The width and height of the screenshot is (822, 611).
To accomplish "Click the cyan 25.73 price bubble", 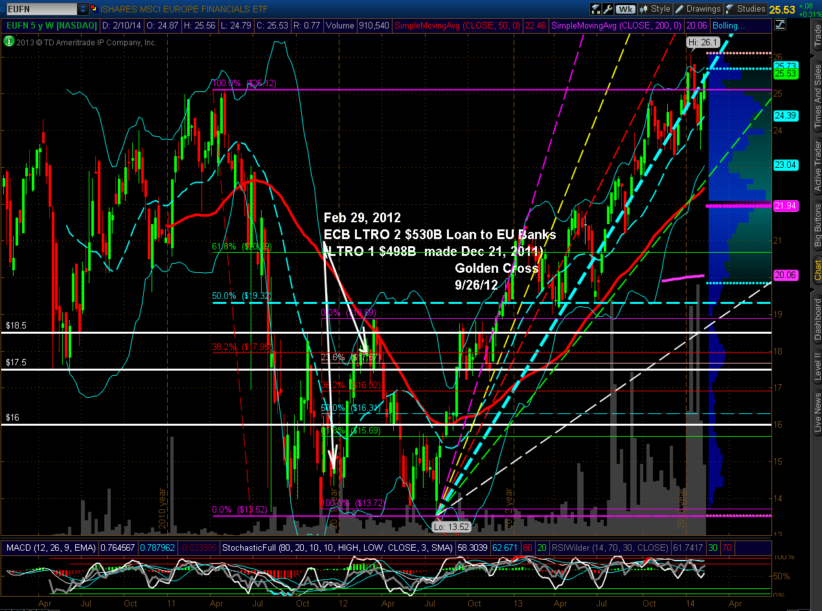I will [x=785, y=66].
